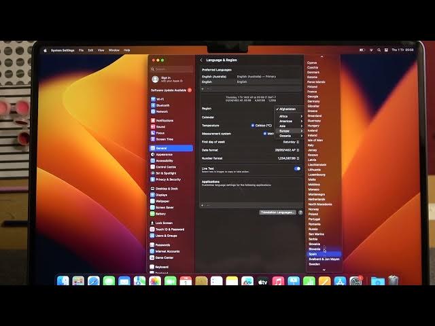Click scroll-up arrow at country list top
The width and height of the screenshot is (435, 326).
pyautogui.click(x=321, y=56)
